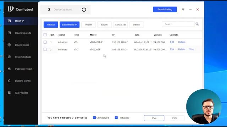The image size is (227, 127).
Task: Switch to the IPV4 tab
Action: coord(154,118)
